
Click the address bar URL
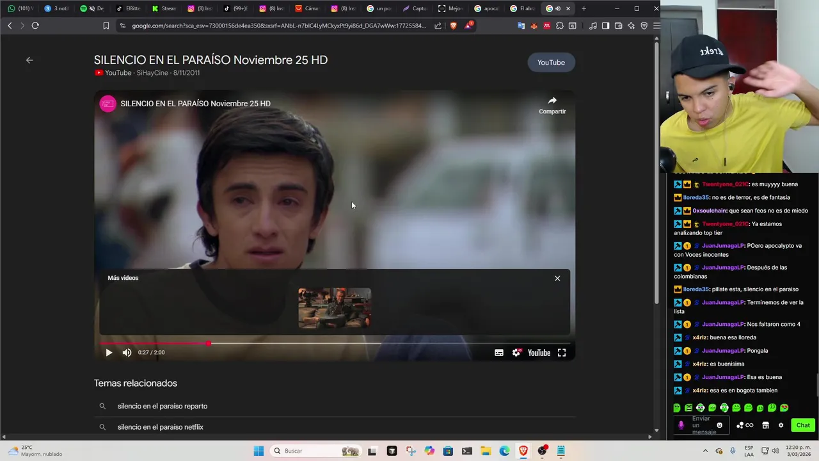(x=278, y=26)
